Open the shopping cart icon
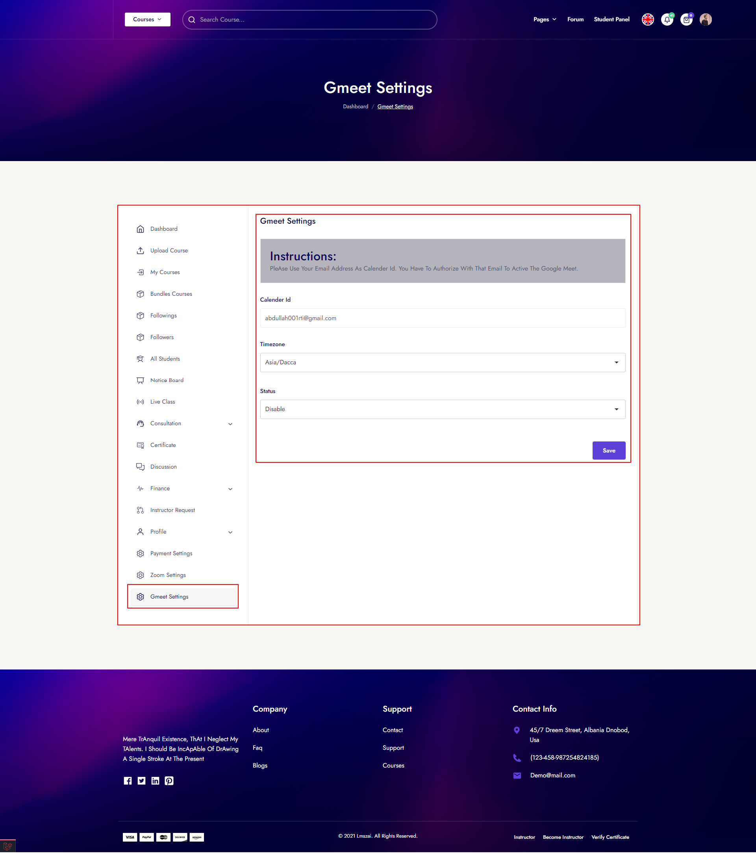The height and width of the screenshot is (853, 756). coord(686,20)
